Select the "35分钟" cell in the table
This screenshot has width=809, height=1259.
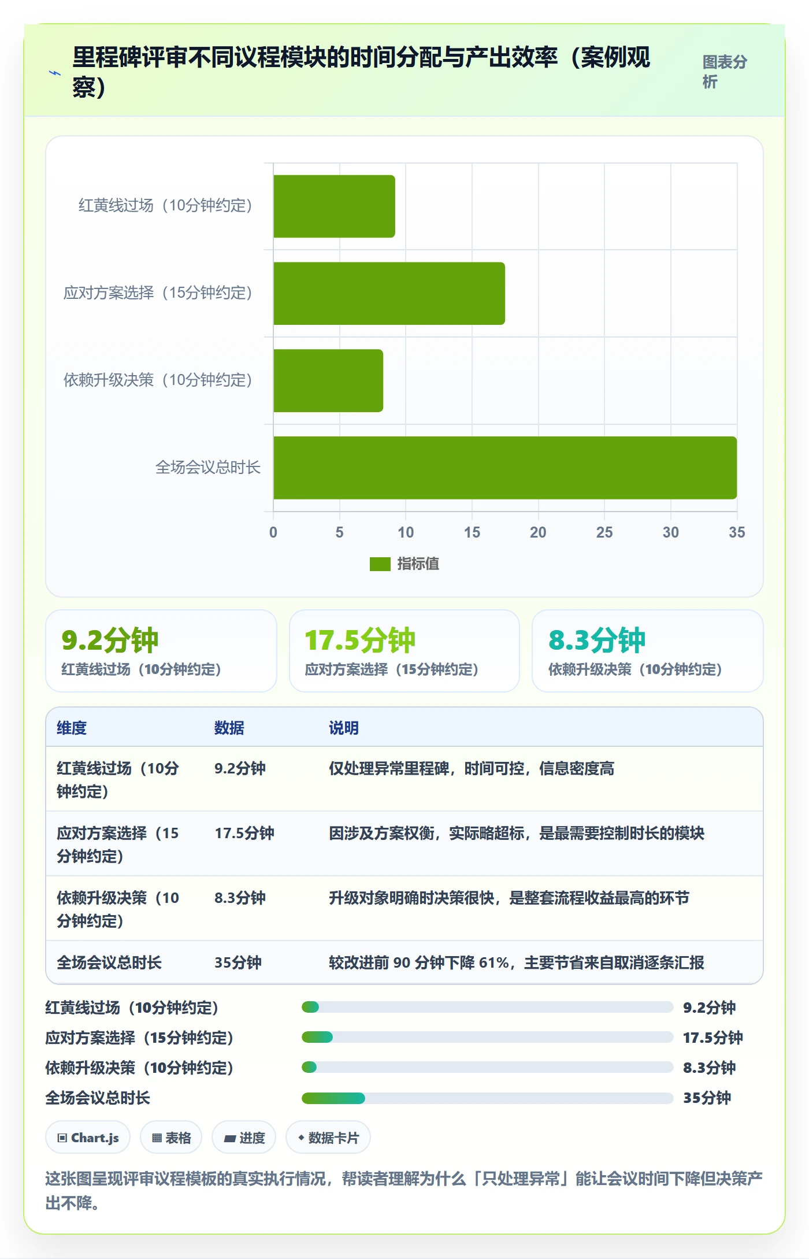click(238, 962)
